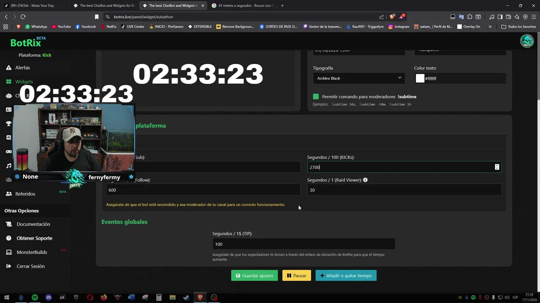Click the Cerrar Sesión logout icon
Viewport: 540px width, 303px height.
point(9,266)
